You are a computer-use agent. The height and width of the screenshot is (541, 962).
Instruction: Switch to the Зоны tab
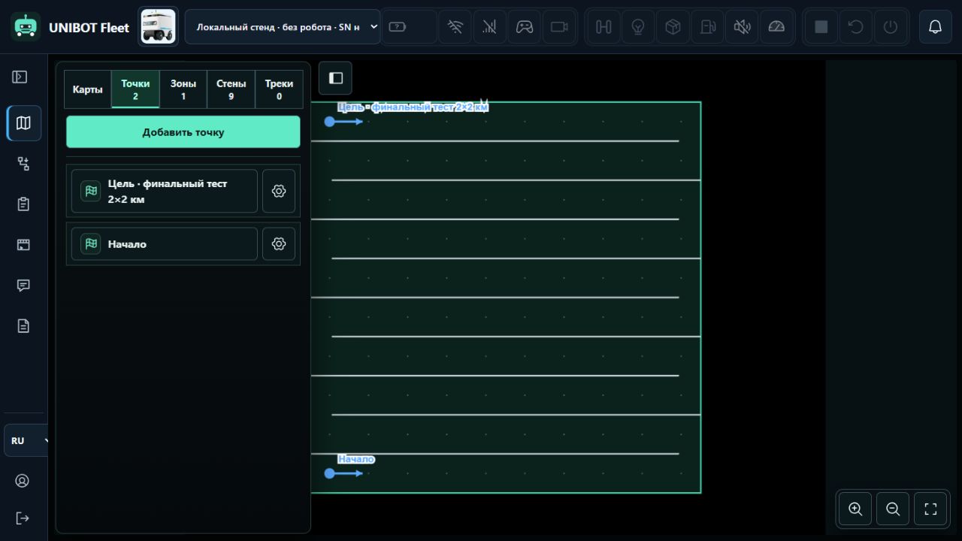(183, 89)
